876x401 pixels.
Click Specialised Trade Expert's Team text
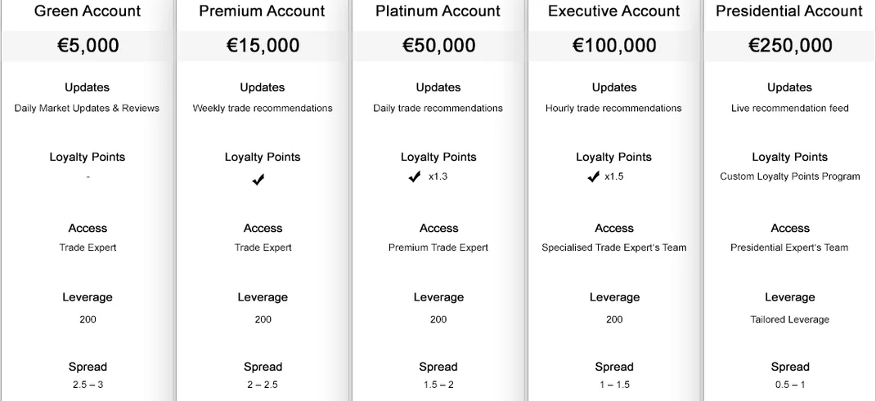coord(614,247)
